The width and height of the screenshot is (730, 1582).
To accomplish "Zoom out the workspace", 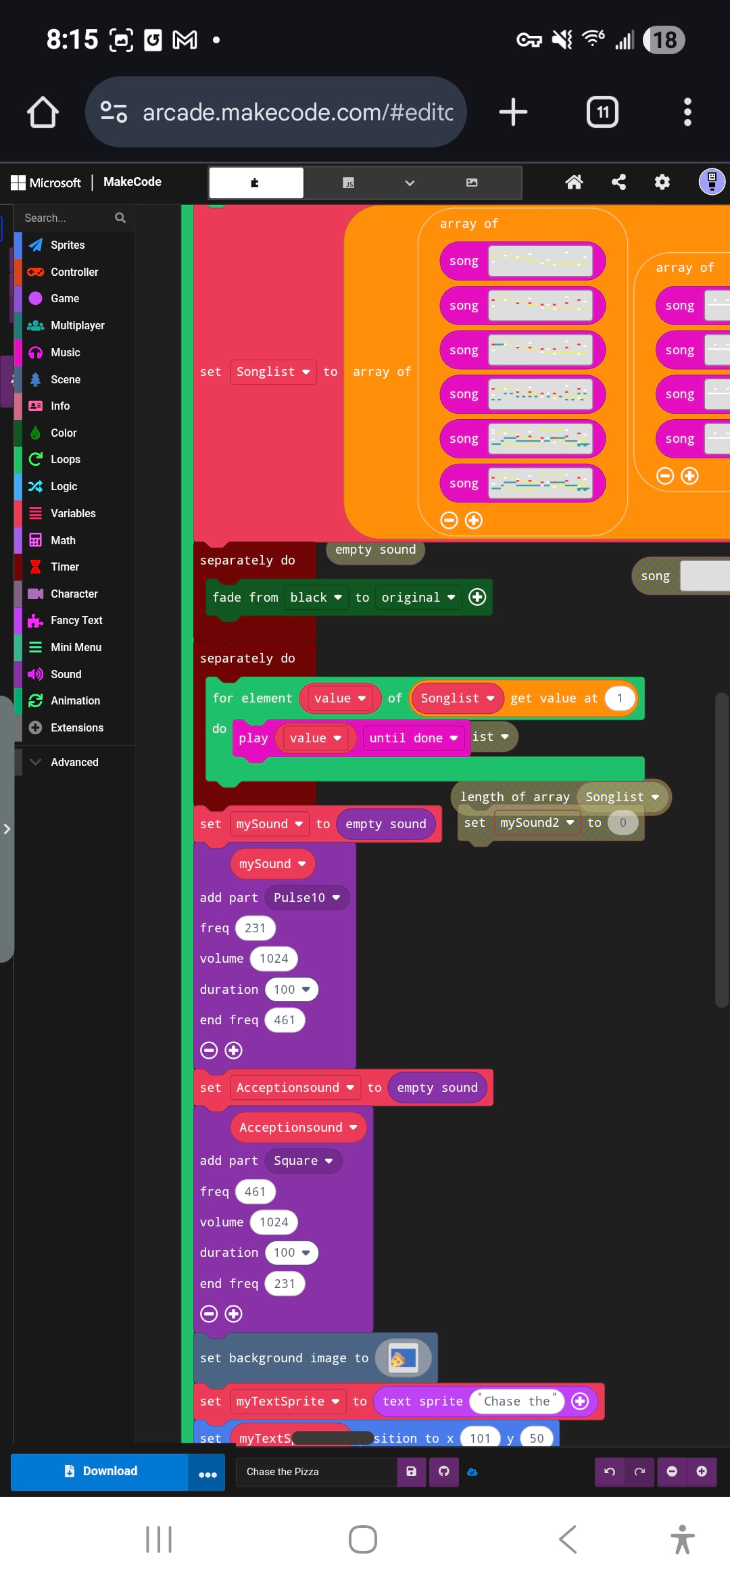I will pyautogui.click(x=672, y=1472).
